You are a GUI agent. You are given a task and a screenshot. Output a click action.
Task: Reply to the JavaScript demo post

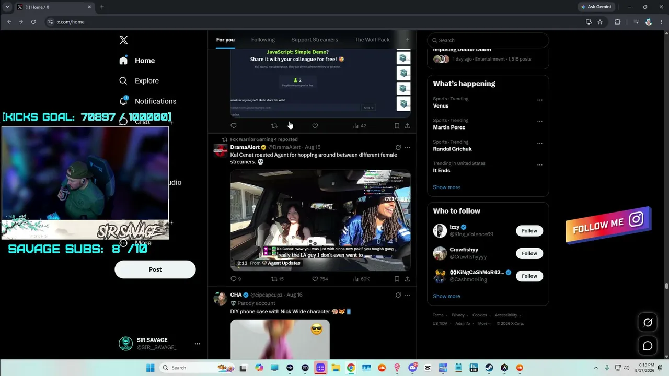point(234,125)
